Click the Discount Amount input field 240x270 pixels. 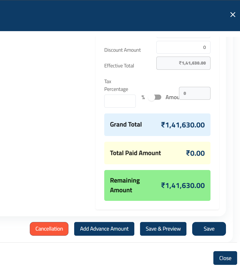[183, 47]
